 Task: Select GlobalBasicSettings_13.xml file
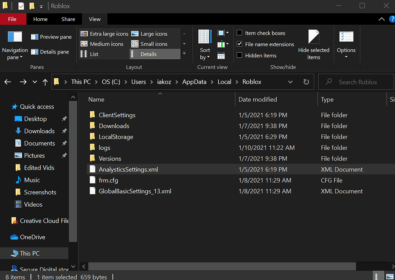(135, 191)
